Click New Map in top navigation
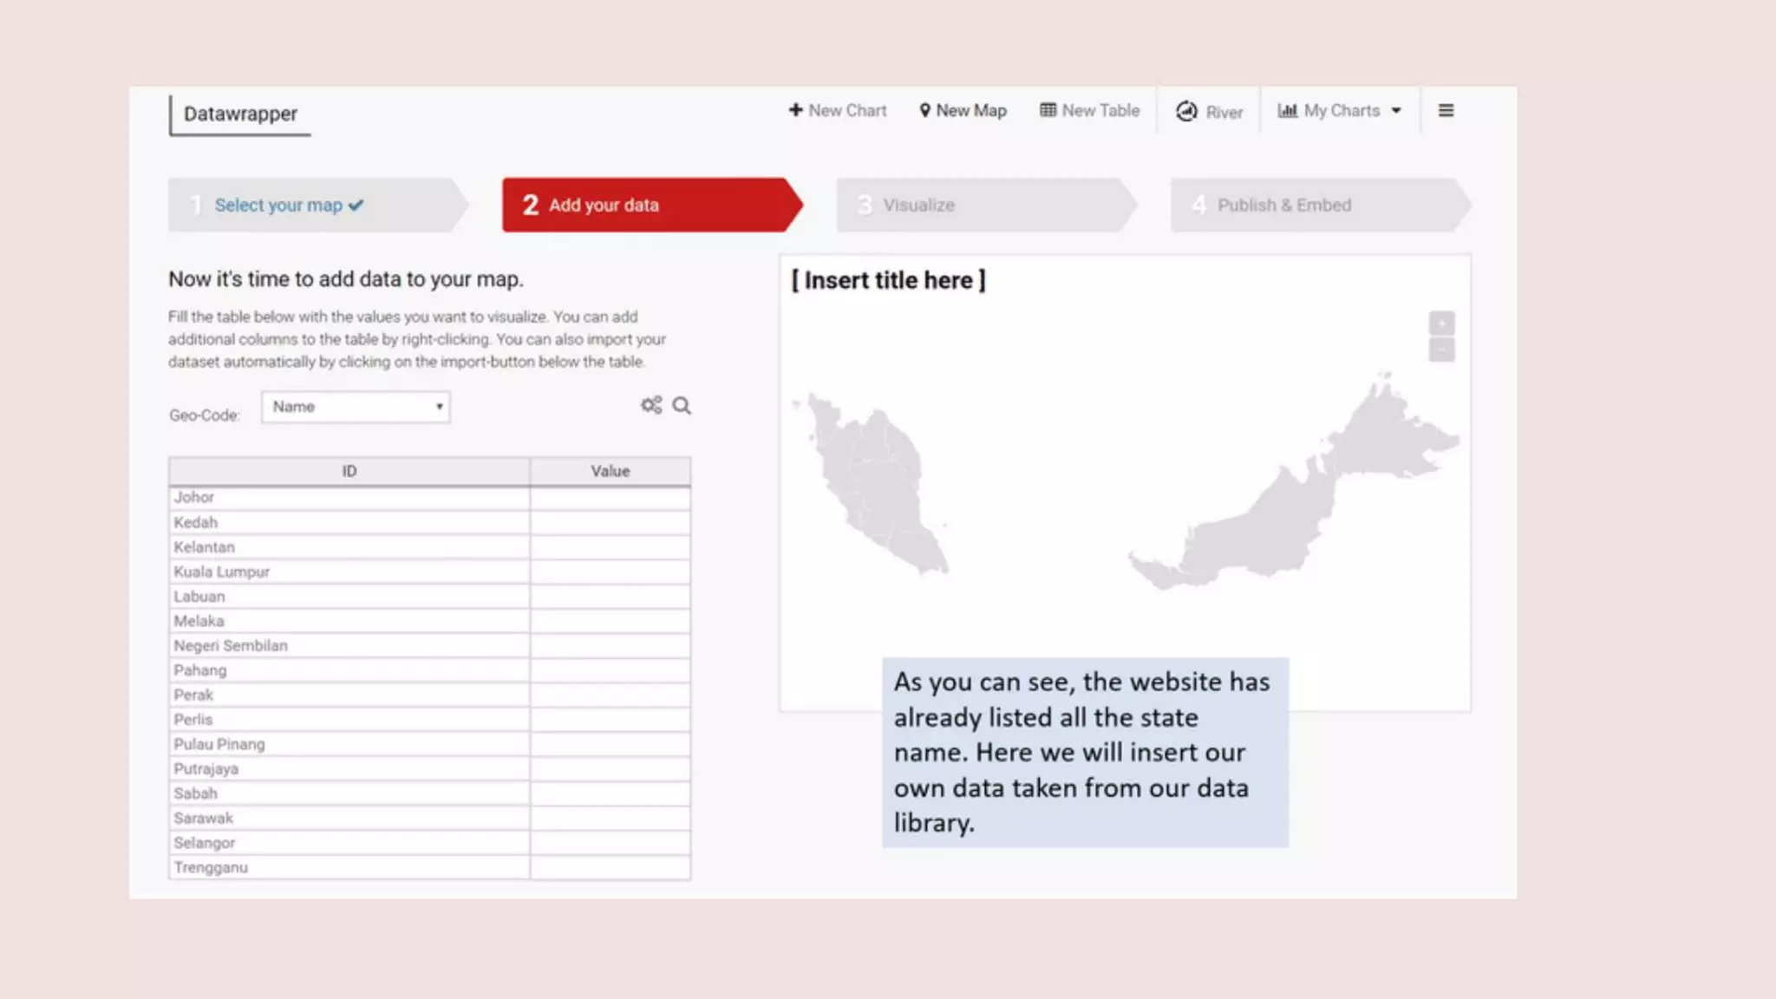 [x=963, y=110]
